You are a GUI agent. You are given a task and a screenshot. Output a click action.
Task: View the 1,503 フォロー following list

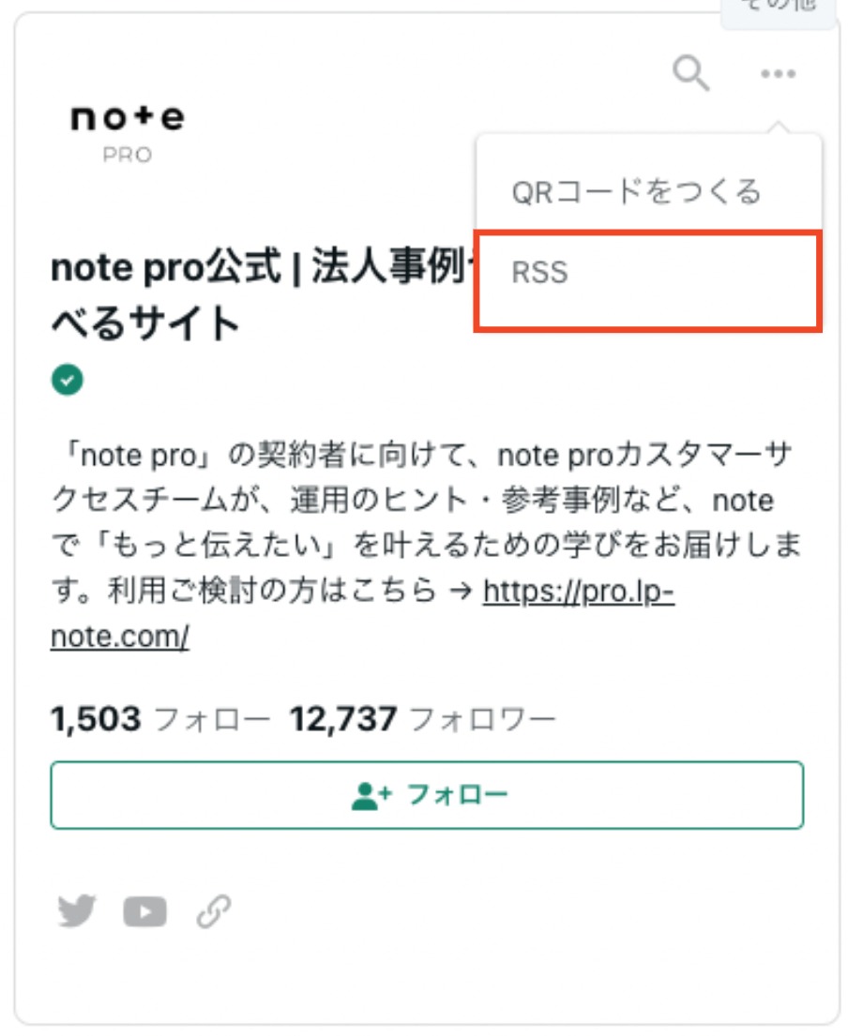pos(160,719)
